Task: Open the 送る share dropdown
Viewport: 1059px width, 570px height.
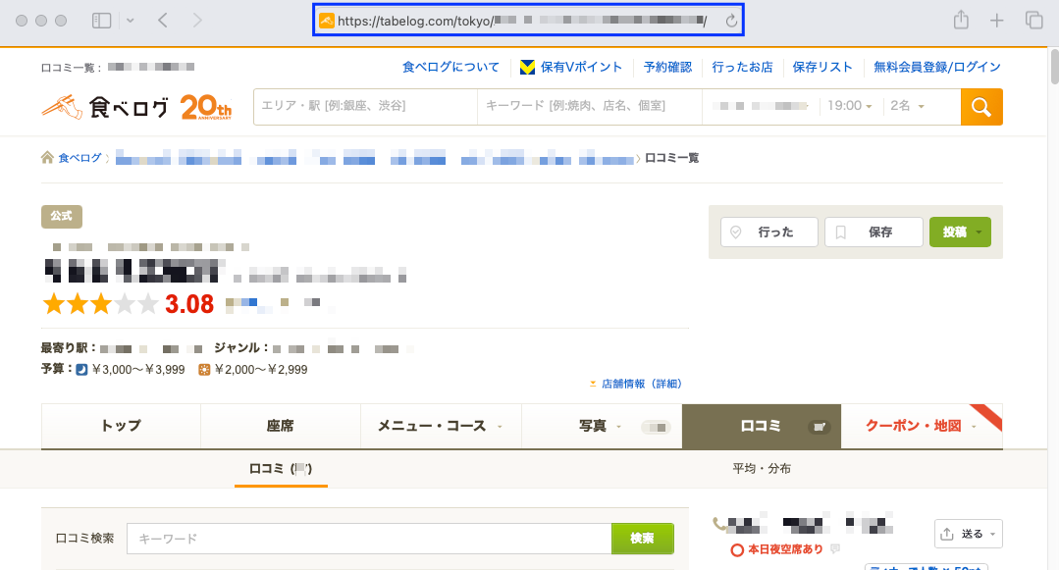Action: point(968,534)
